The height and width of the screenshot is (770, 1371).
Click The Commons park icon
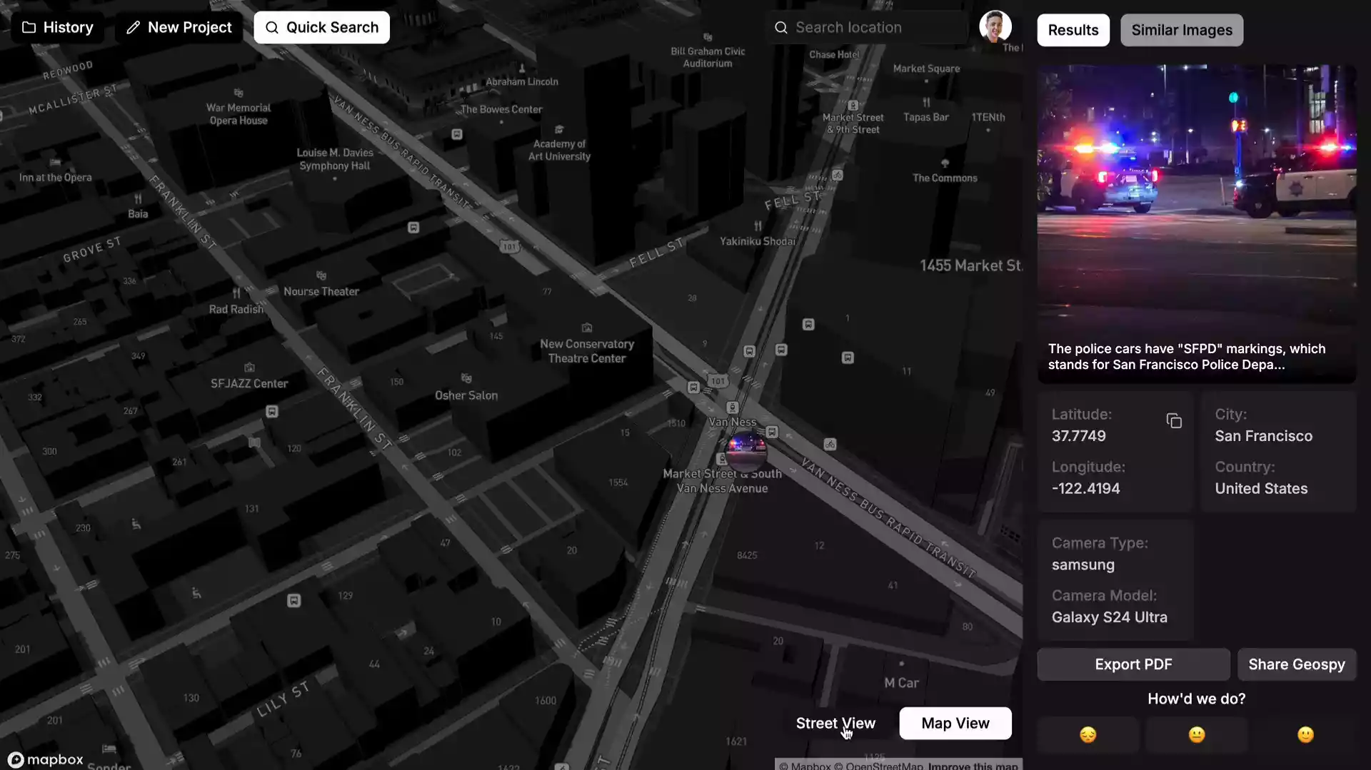click(x=945, y=163)
